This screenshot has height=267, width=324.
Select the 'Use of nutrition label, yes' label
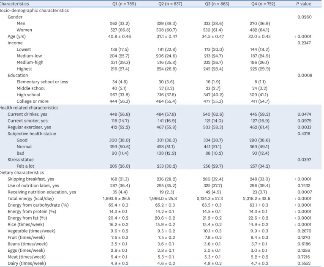(33, 185)
